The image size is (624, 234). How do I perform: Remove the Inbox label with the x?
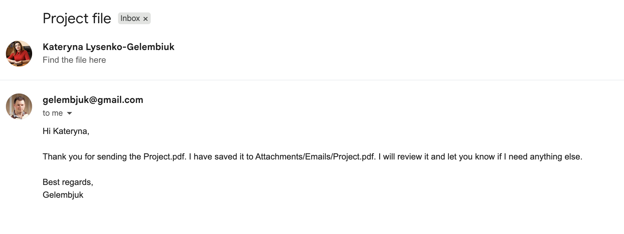point(146,19)
